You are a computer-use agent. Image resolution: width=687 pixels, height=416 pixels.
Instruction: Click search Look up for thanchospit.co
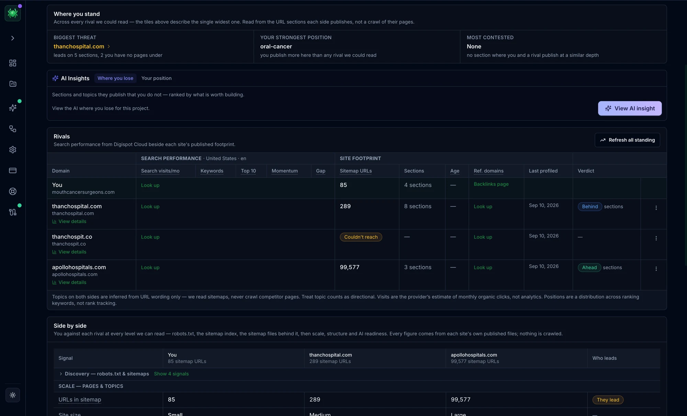[150, 237]
